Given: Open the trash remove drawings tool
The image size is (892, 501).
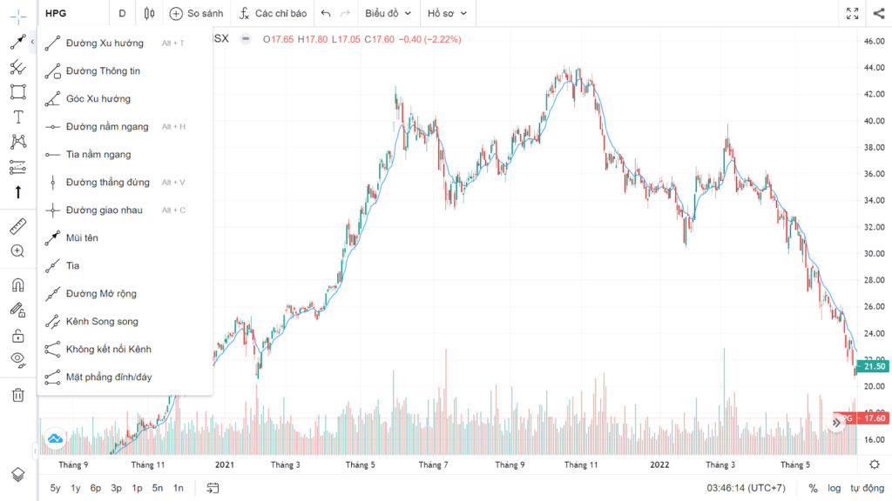Looking at the screenshot, I should 17,395.
